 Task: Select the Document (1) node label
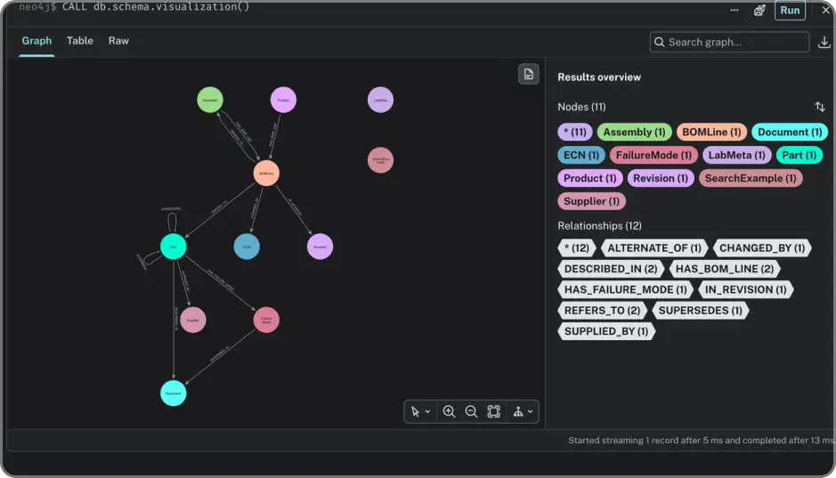click(790, 132)
